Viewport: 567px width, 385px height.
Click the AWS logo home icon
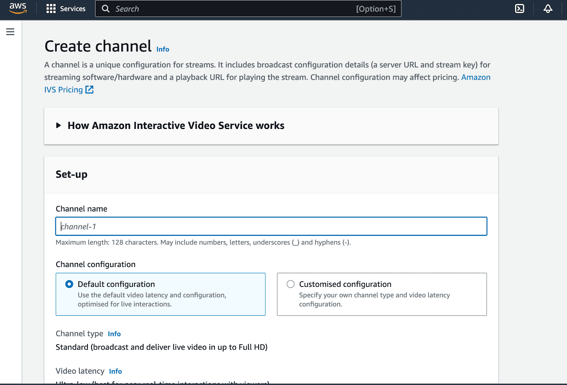pos(18,8)
